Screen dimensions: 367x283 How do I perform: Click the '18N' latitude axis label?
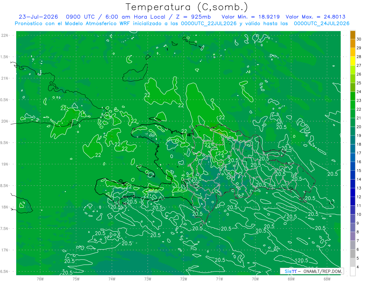point(5,207)
